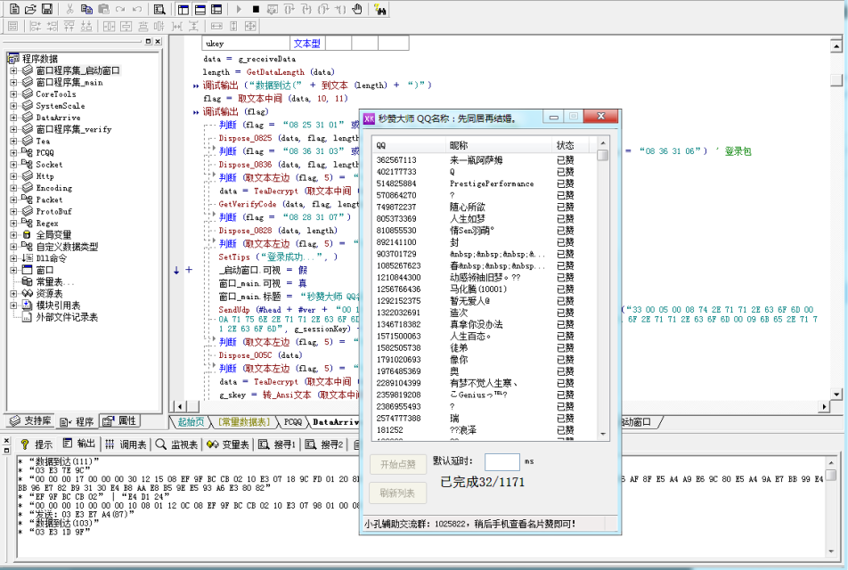Switch to the 变量表 tab
848x570 pixels.
pyautogui.click(x=228, y=444)
